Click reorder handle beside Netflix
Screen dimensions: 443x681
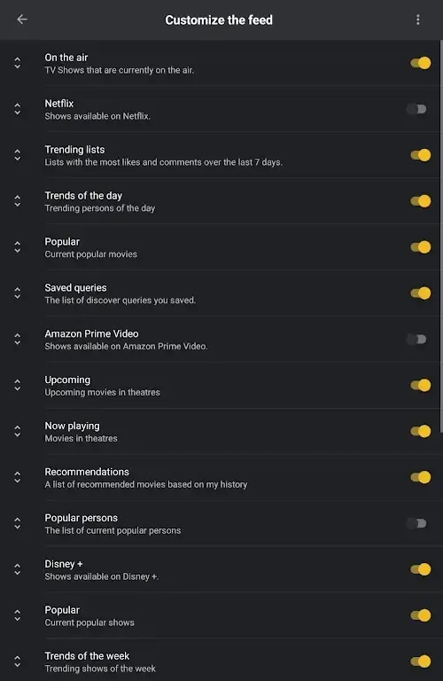[x=18, y=109]
